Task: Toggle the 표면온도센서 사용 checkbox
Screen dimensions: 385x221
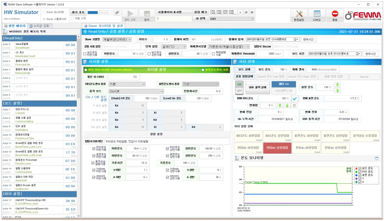Action: tap(203, 70)
